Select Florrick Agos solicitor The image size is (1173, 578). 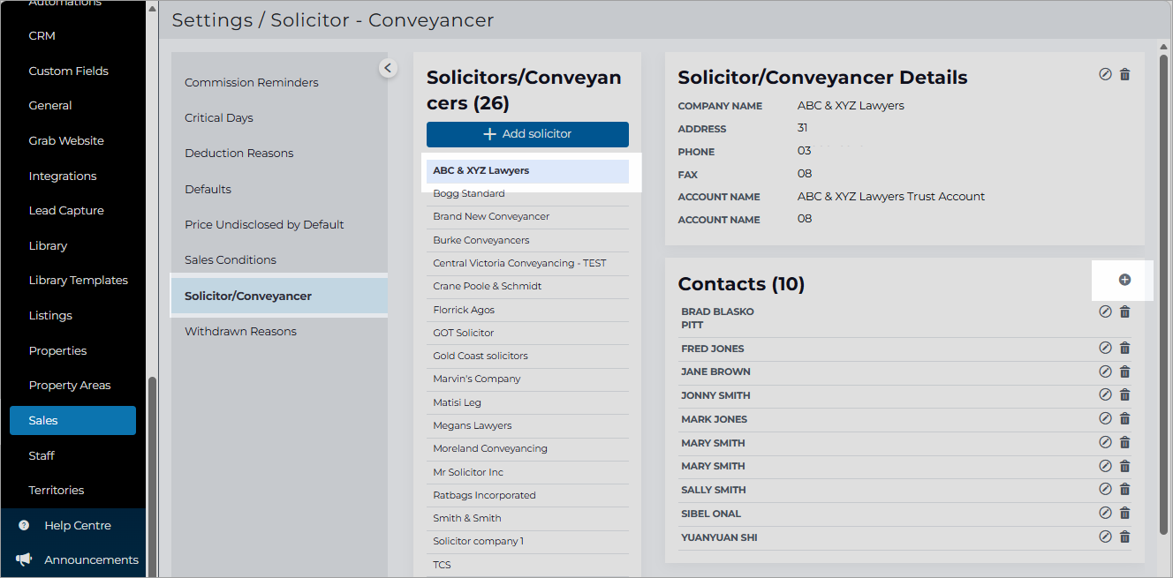tap(527, 310)
